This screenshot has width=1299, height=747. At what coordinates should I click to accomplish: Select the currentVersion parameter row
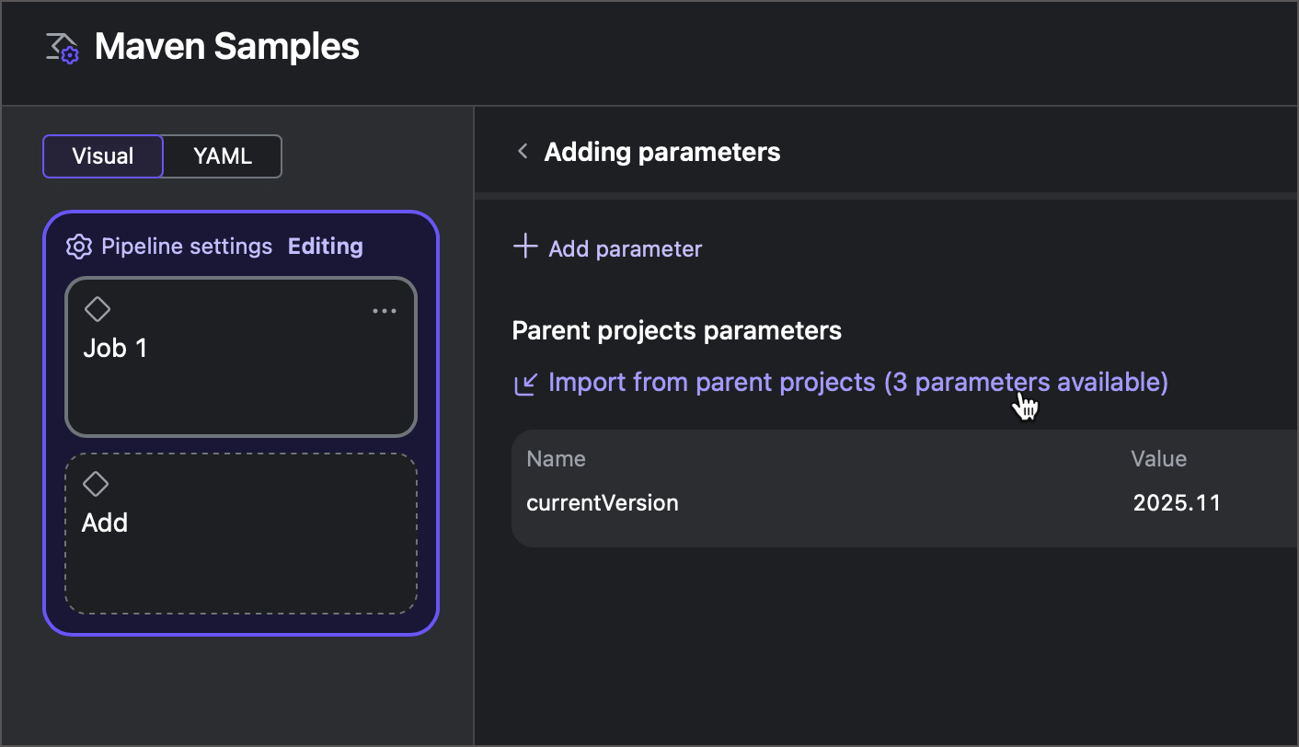pos(602,502)
